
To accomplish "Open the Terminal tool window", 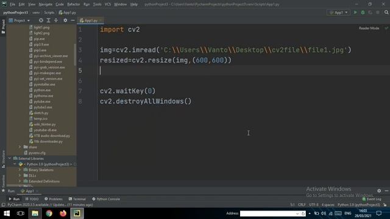I will pos(77,199).
